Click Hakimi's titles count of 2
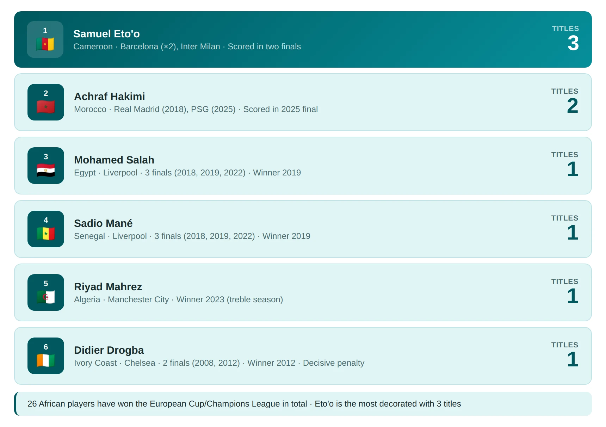Viewport: 606px width, 427px height. point(573,106)
